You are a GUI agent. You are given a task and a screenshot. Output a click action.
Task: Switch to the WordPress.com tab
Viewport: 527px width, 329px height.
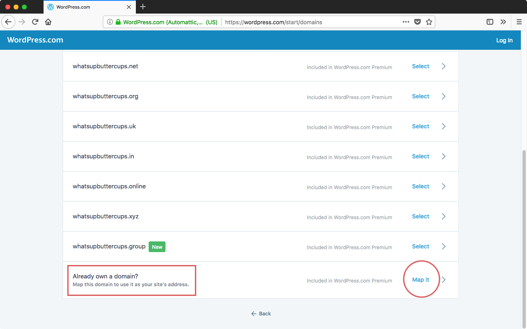(x=89, y=7)
